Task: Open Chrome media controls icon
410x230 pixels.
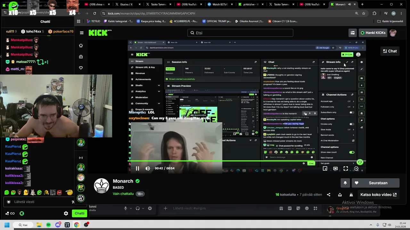Action: click(x=386, y=13)
